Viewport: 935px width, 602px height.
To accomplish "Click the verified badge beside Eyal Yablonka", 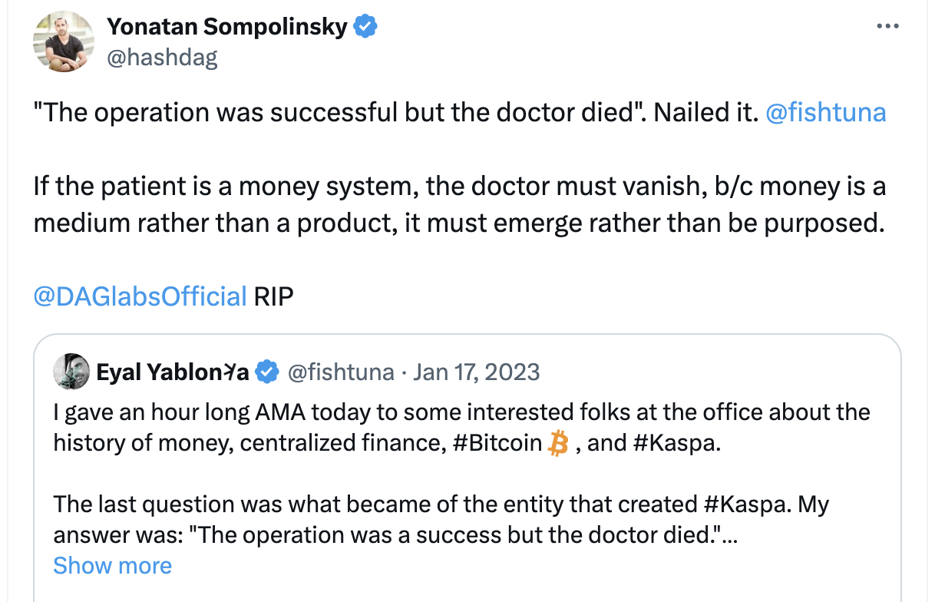I will [x=266, y=372].
